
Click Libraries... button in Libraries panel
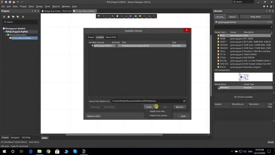pos(220,17)
